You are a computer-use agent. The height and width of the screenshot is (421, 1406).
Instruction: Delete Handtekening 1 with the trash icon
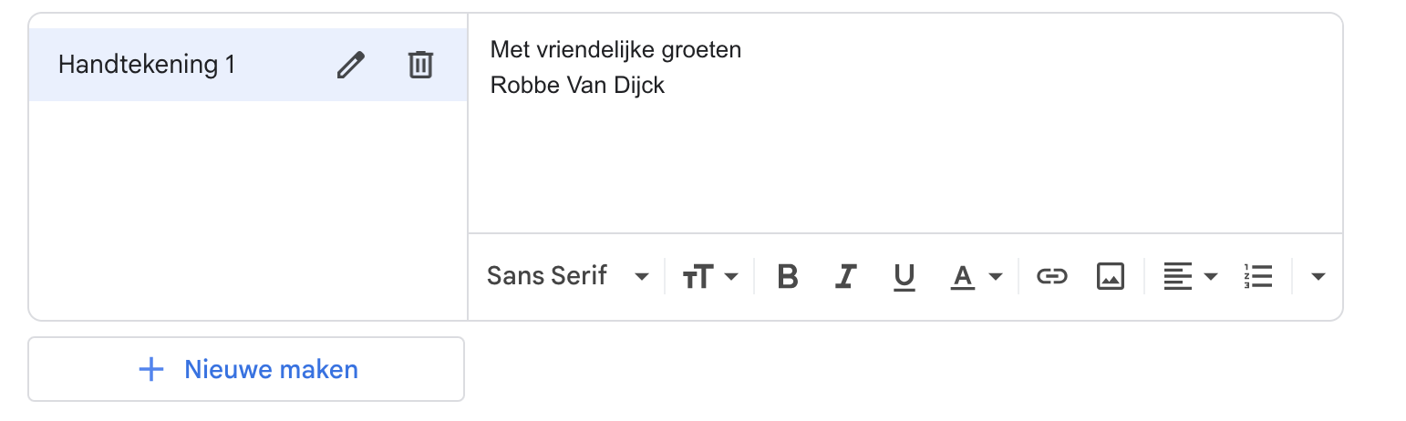[420, 65]
